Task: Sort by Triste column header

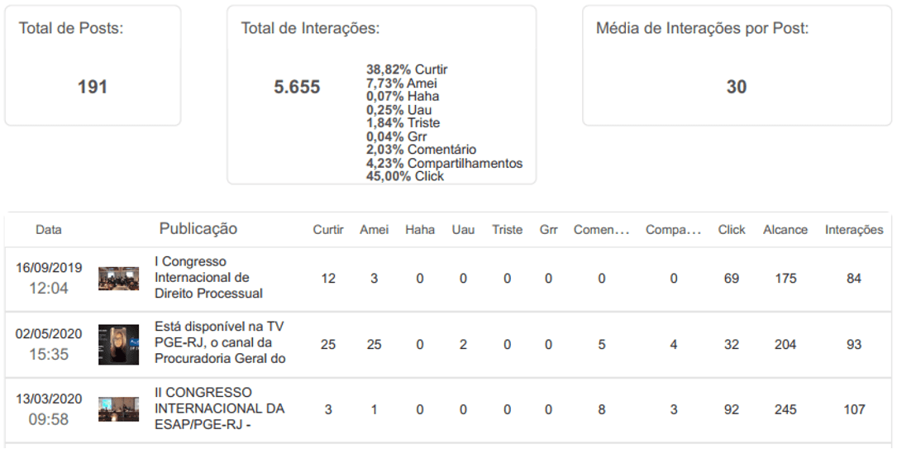Action: point(508,230)
